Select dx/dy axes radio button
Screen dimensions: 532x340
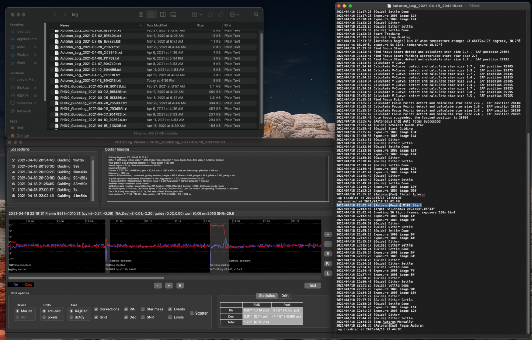point(71,317)
